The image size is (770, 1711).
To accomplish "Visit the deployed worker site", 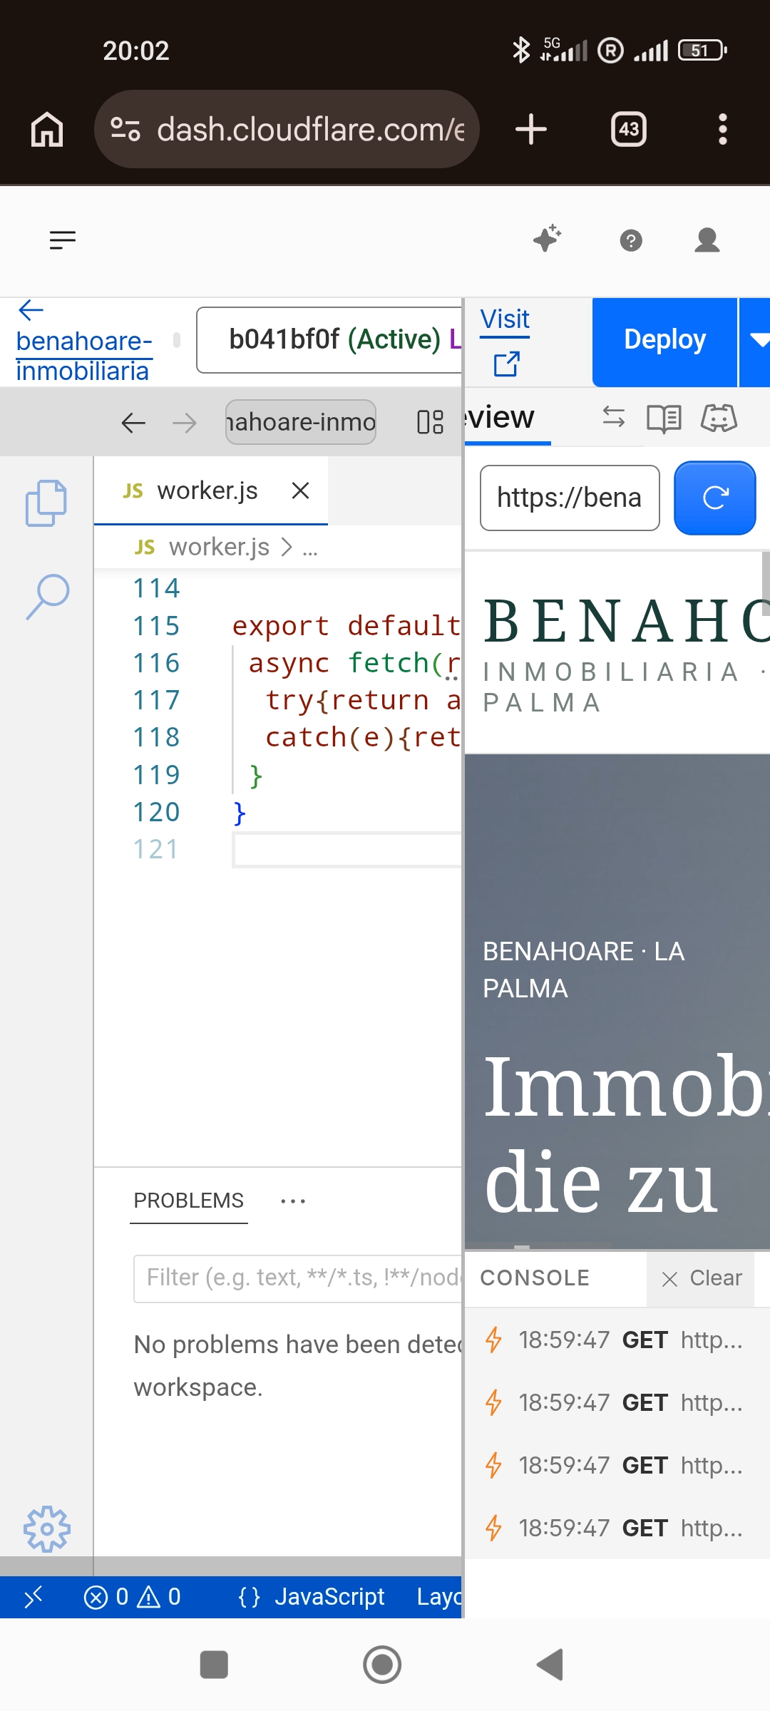I will click(x=505, y=341).
